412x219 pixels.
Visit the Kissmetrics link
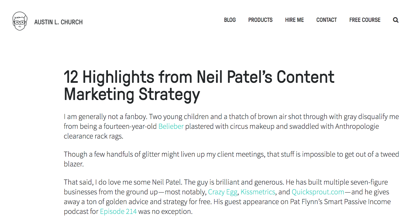coord(258,192)
